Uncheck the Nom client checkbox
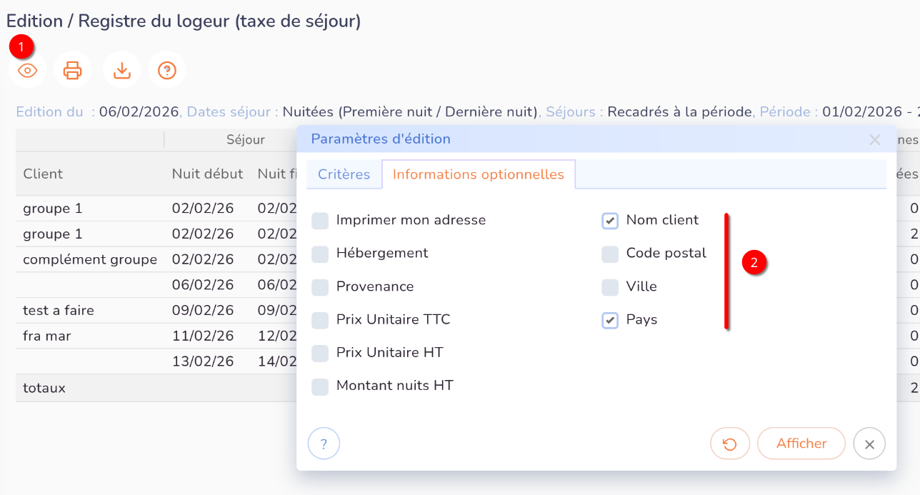Viewport: 920px width, 495px height. [x=609, y=221]
